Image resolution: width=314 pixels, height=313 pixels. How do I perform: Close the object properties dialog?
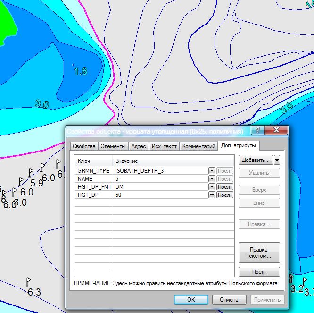(276, 131)
